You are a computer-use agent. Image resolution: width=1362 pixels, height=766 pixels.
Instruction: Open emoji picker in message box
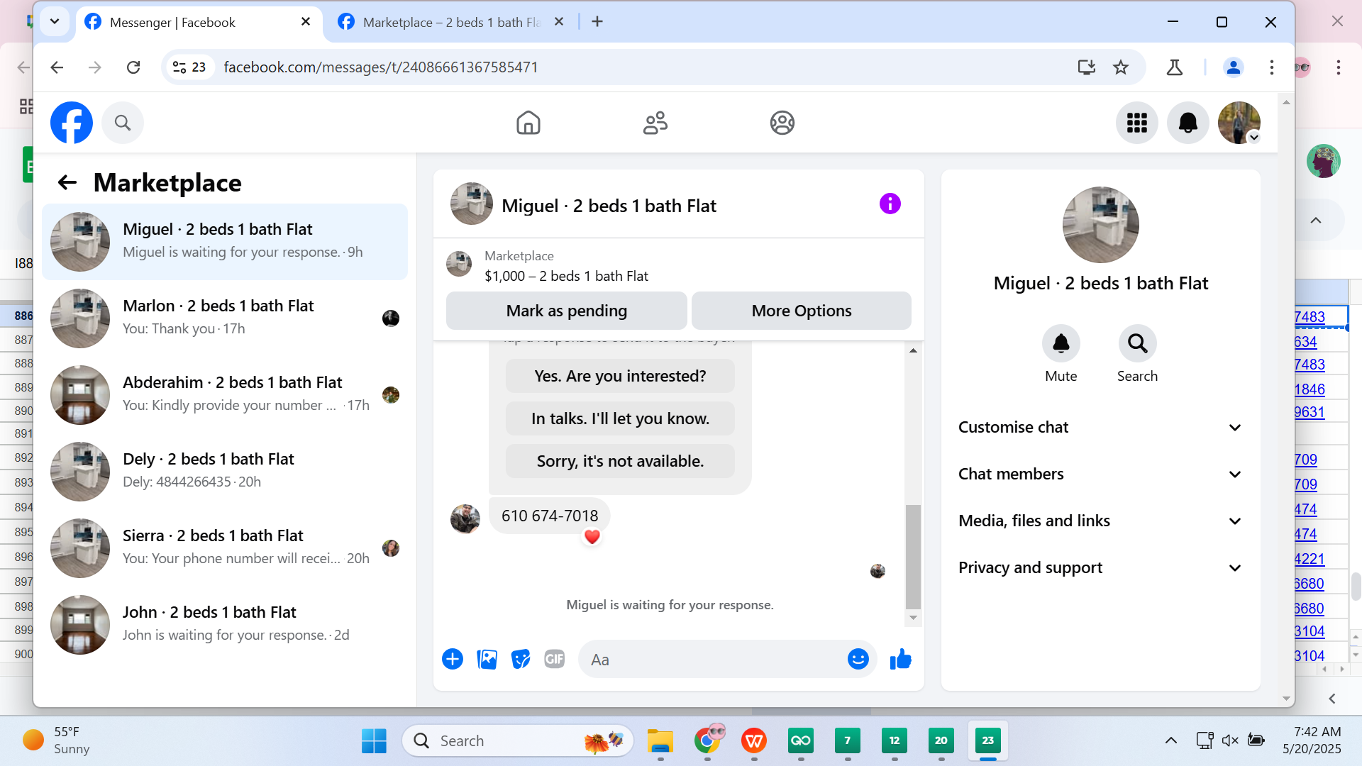pos(858,659)
